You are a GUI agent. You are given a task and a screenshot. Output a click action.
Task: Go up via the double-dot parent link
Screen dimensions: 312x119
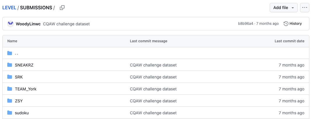[17, 53]
